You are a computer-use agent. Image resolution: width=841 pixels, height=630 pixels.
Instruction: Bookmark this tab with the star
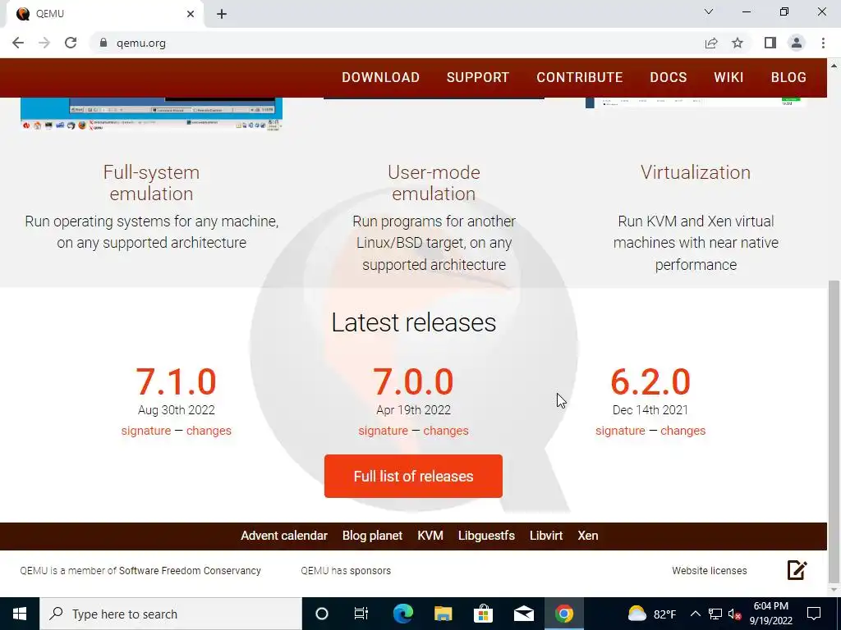pos(738,43)
